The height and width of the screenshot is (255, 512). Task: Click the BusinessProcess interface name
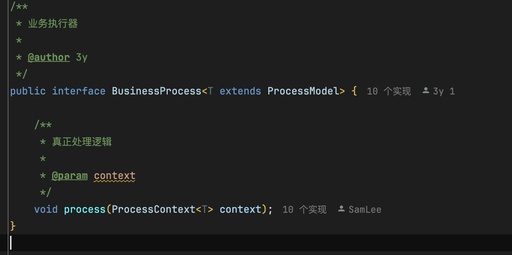[157, 91]
